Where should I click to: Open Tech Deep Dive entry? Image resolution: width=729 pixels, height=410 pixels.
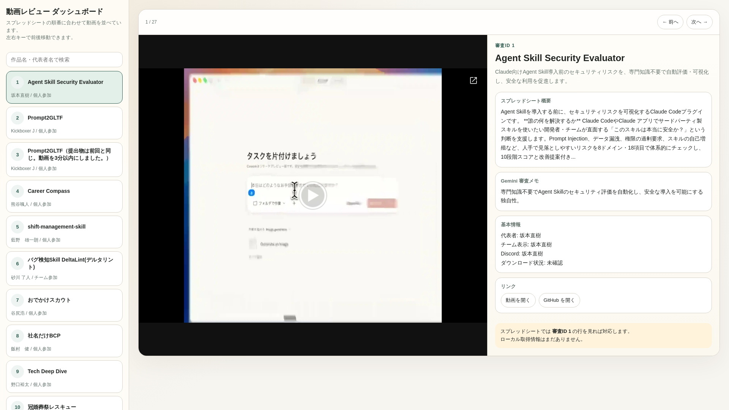pyautogui.click(x=64, y=377)
